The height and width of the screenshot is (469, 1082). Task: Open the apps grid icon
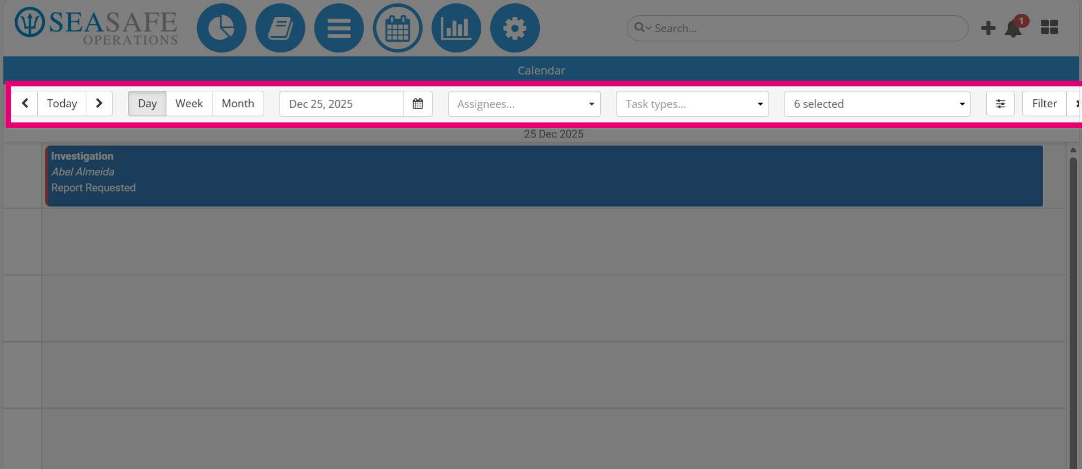1049,27
